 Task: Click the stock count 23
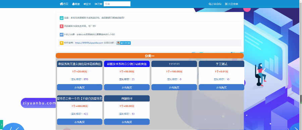(133, 79)
